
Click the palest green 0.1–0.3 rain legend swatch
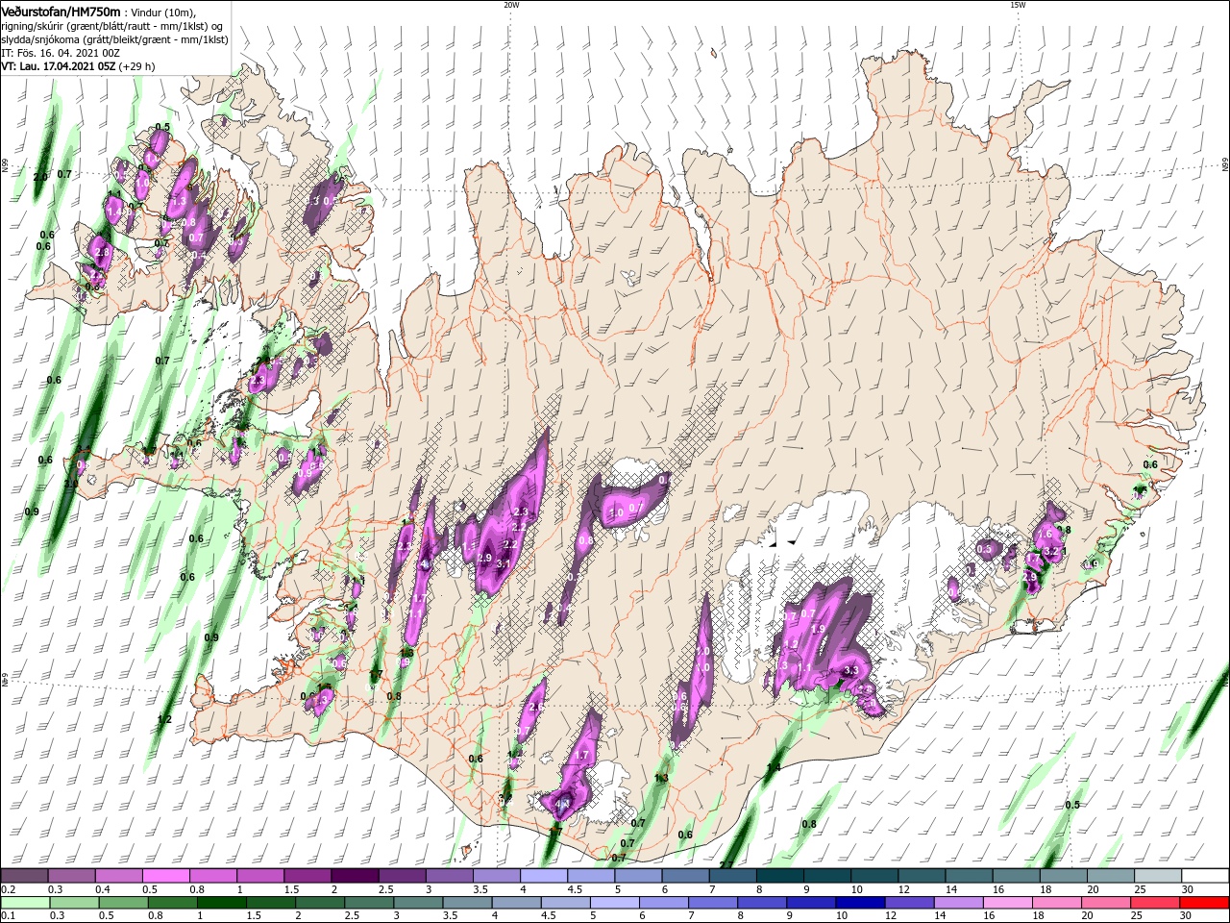(25, 903)
